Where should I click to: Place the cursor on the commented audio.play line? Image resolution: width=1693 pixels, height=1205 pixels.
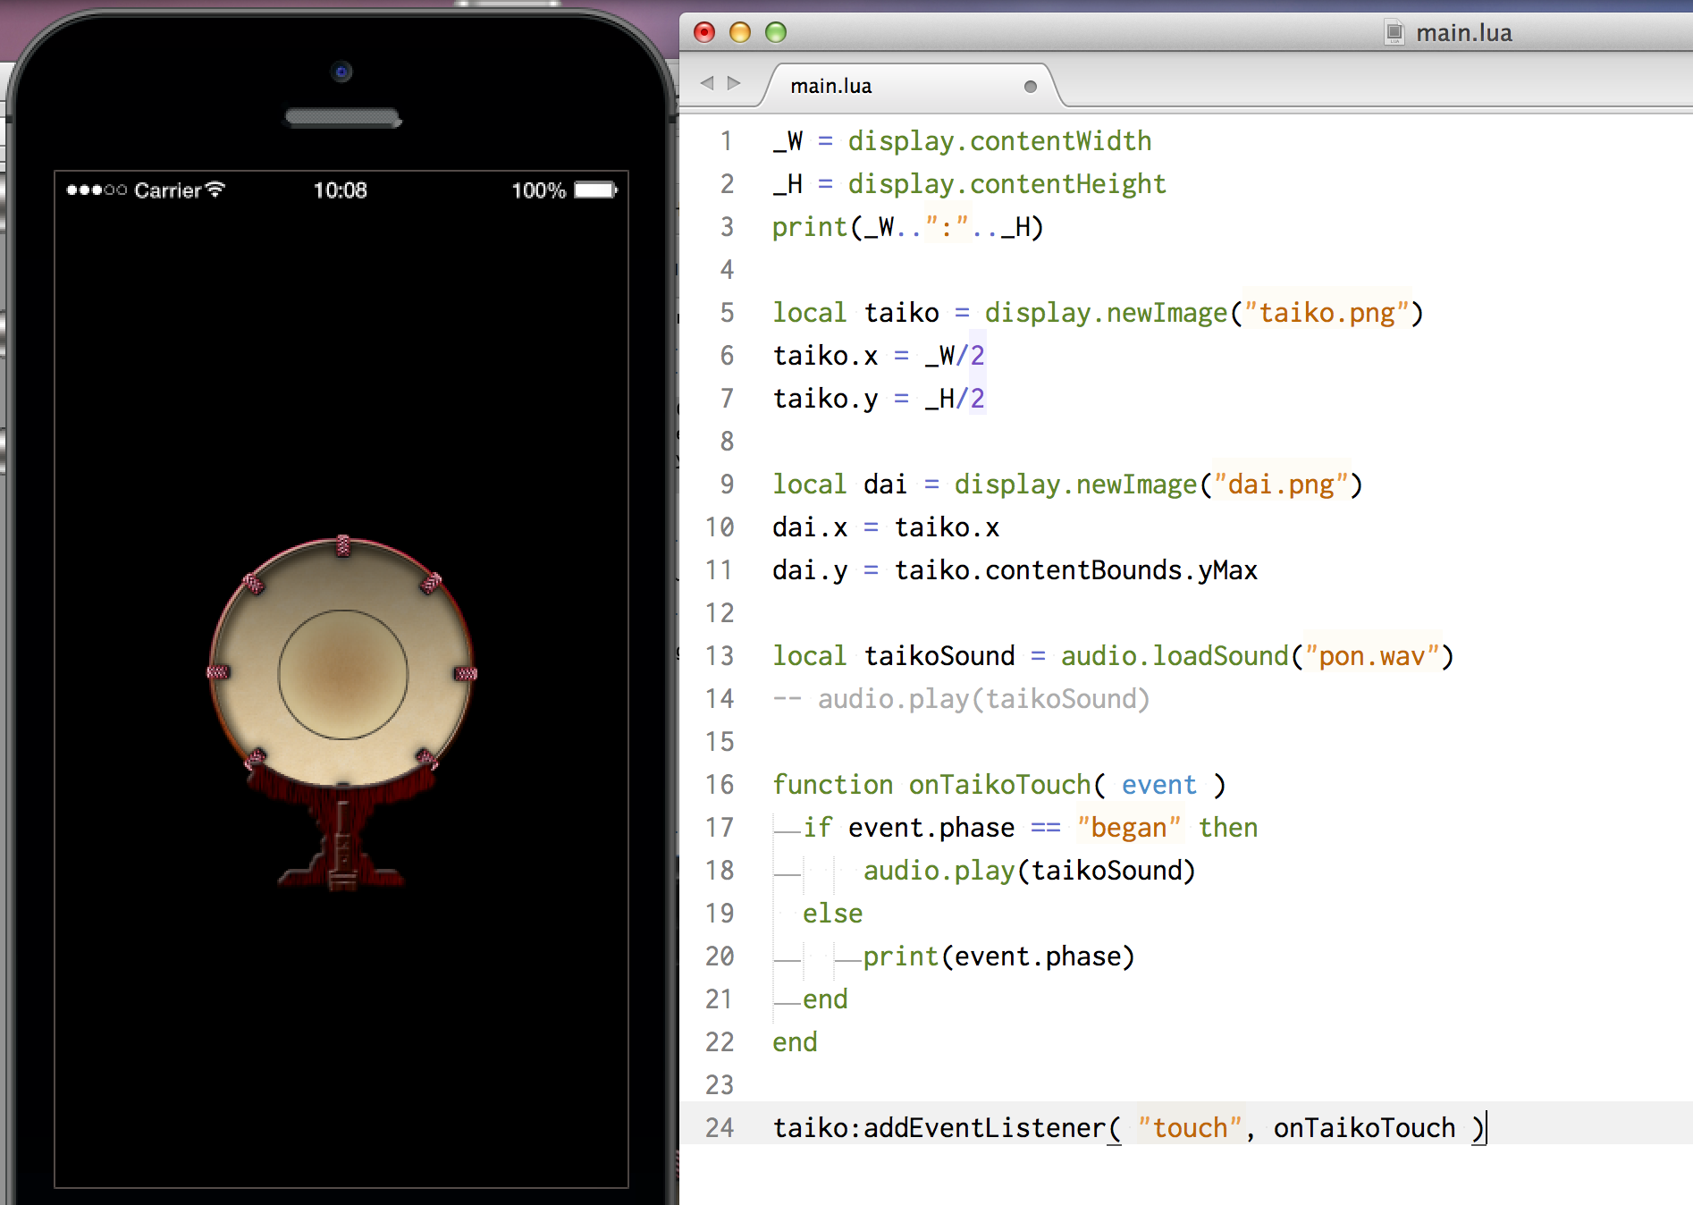pyautogui.click(x=961, y=699)
